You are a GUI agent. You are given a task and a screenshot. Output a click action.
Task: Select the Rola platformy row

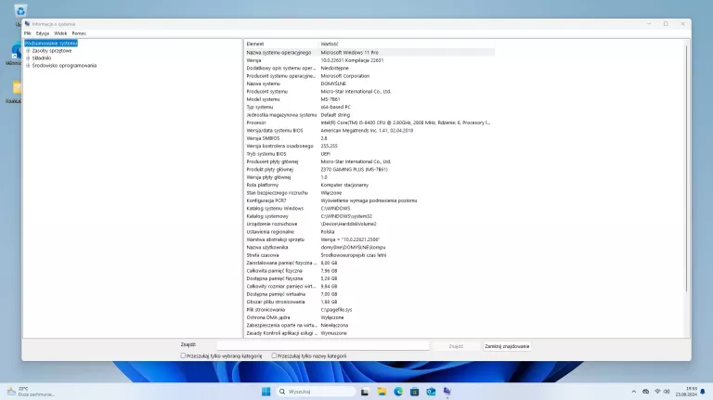pos(369,185)
